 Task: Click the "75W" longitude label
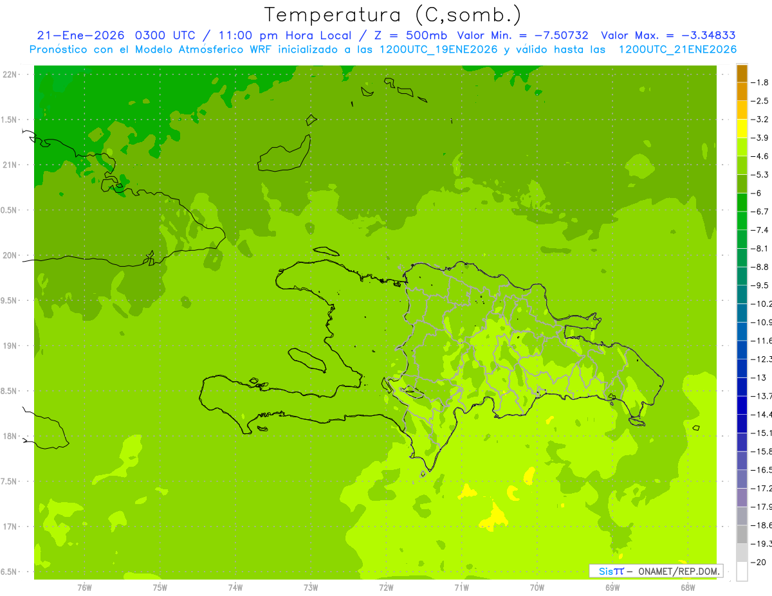[x=160, y=588]
